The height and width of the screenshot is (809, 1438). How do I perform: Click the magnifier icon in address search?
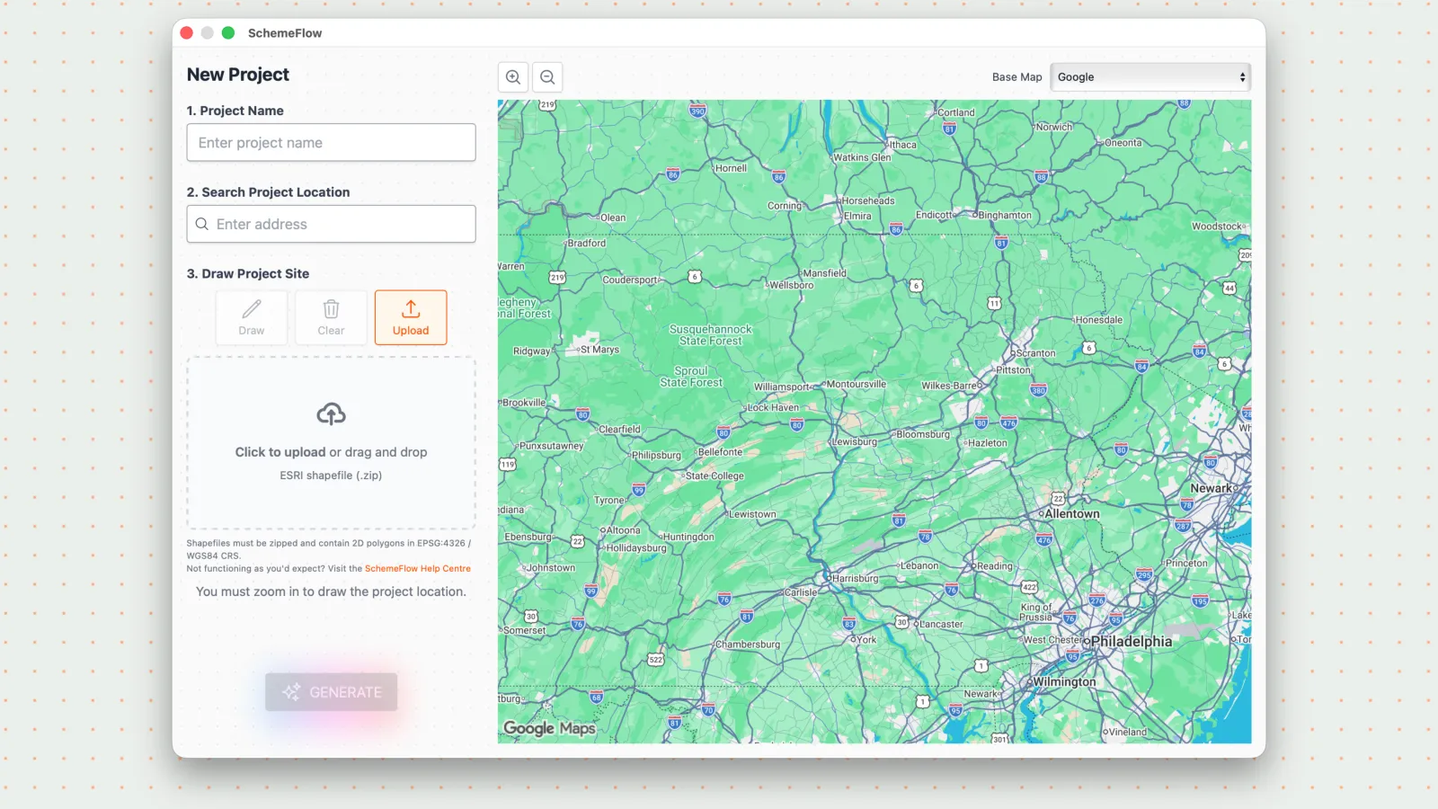(202, 224)
